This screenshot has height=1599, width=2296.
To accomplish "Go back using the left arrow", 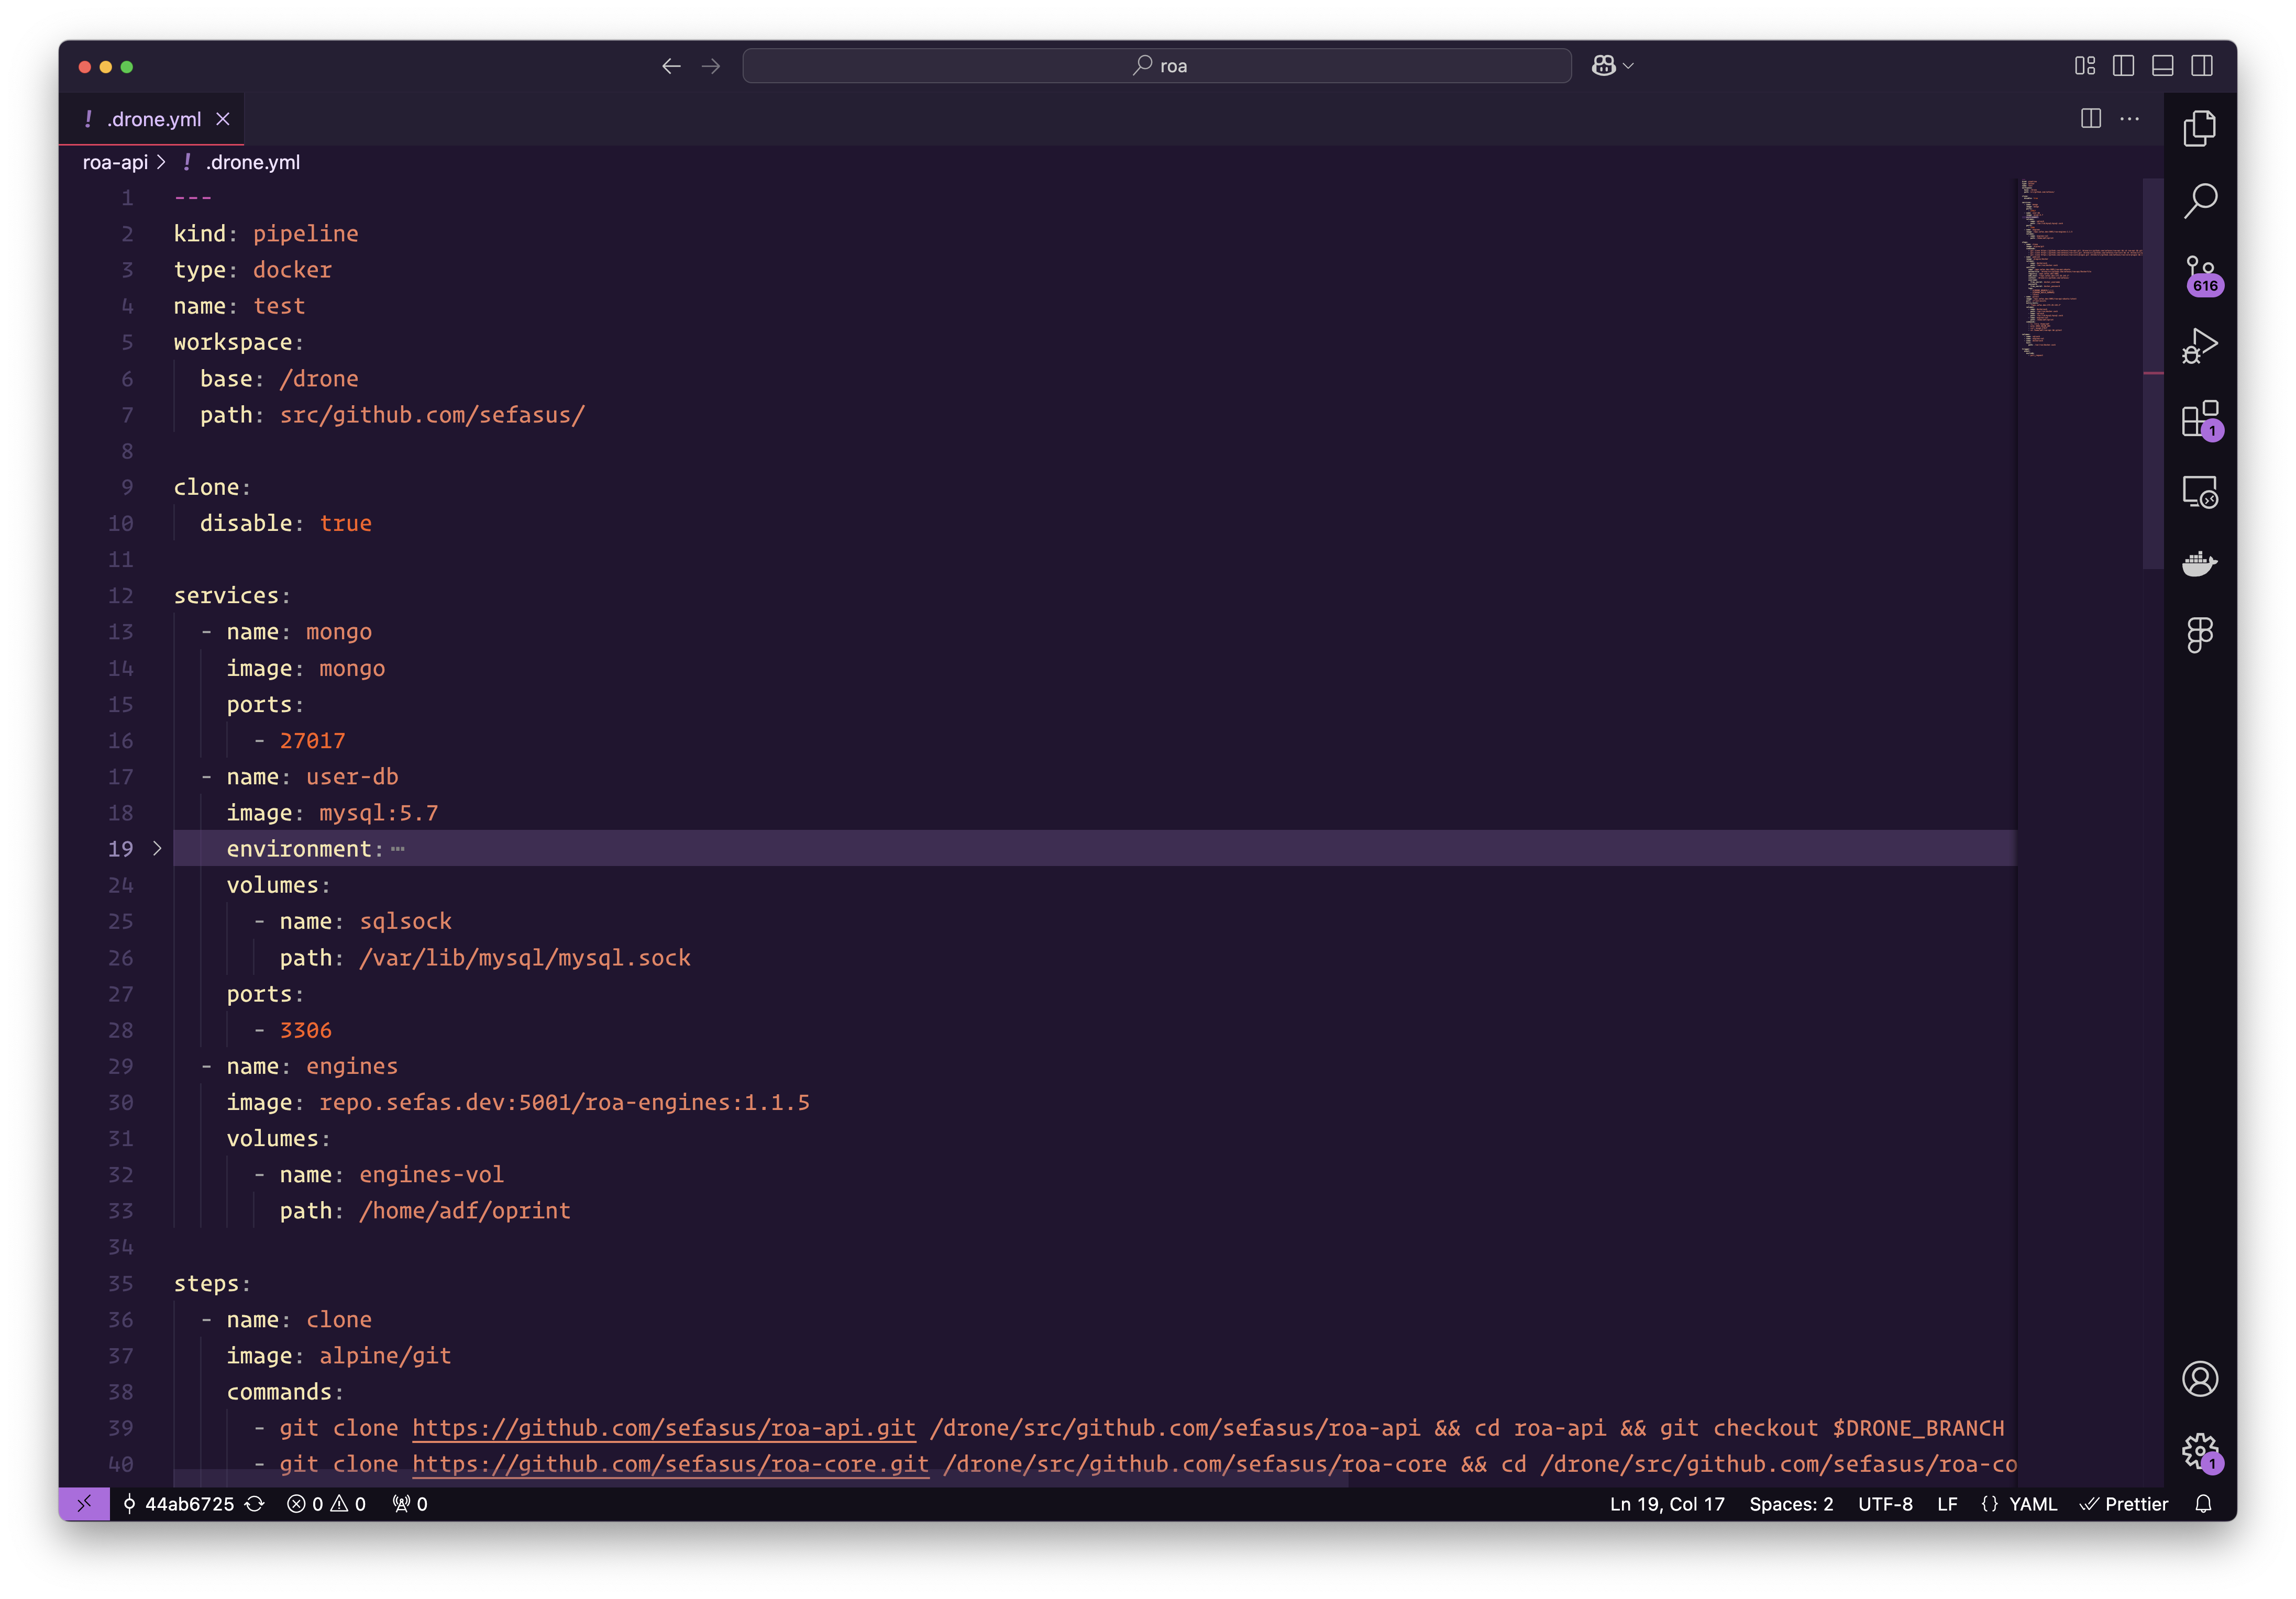I will click(671, 66).
